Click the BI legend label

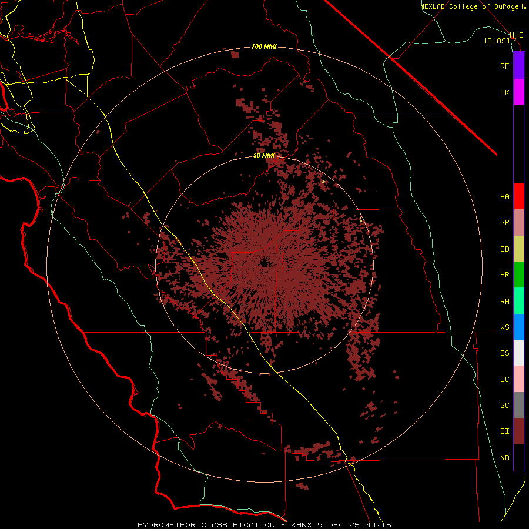[x=505, y=431]
